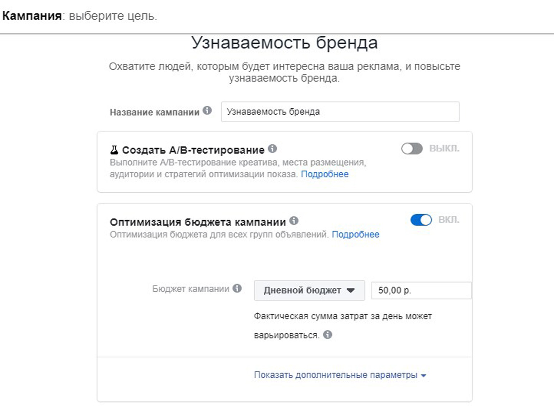554x414 pixels.
Task: Click the 50,00 р. budget amount field
Action: coord(421,290)
